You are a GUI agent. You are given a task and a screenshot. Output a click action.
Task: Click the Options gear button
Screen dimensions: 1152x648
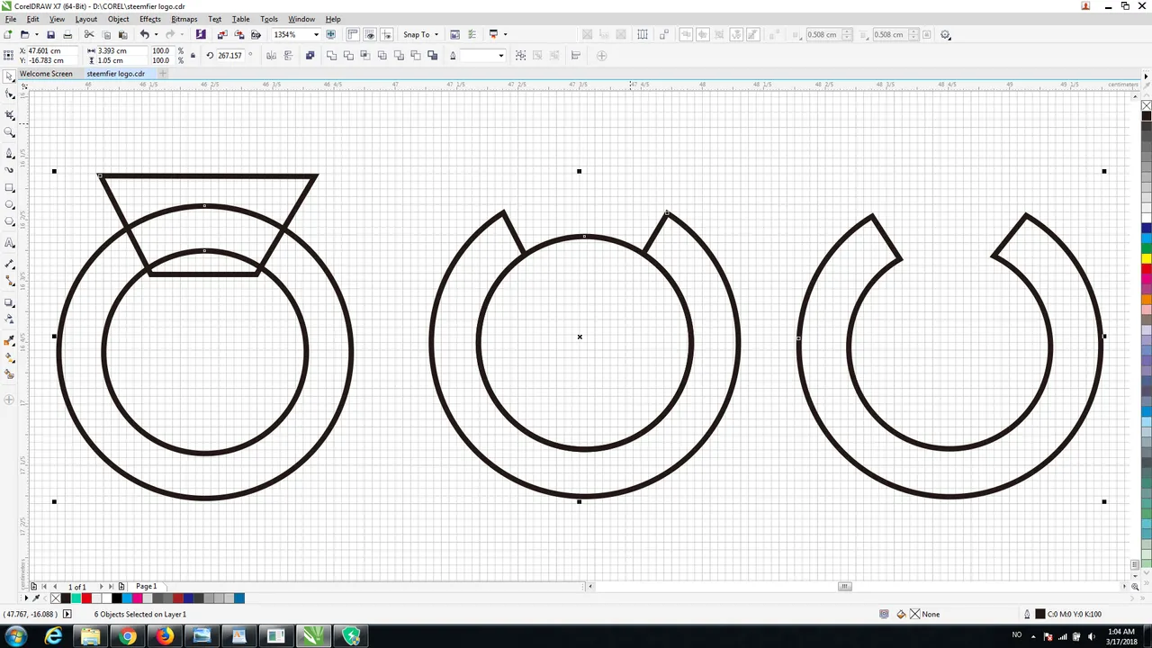point(945,34)
